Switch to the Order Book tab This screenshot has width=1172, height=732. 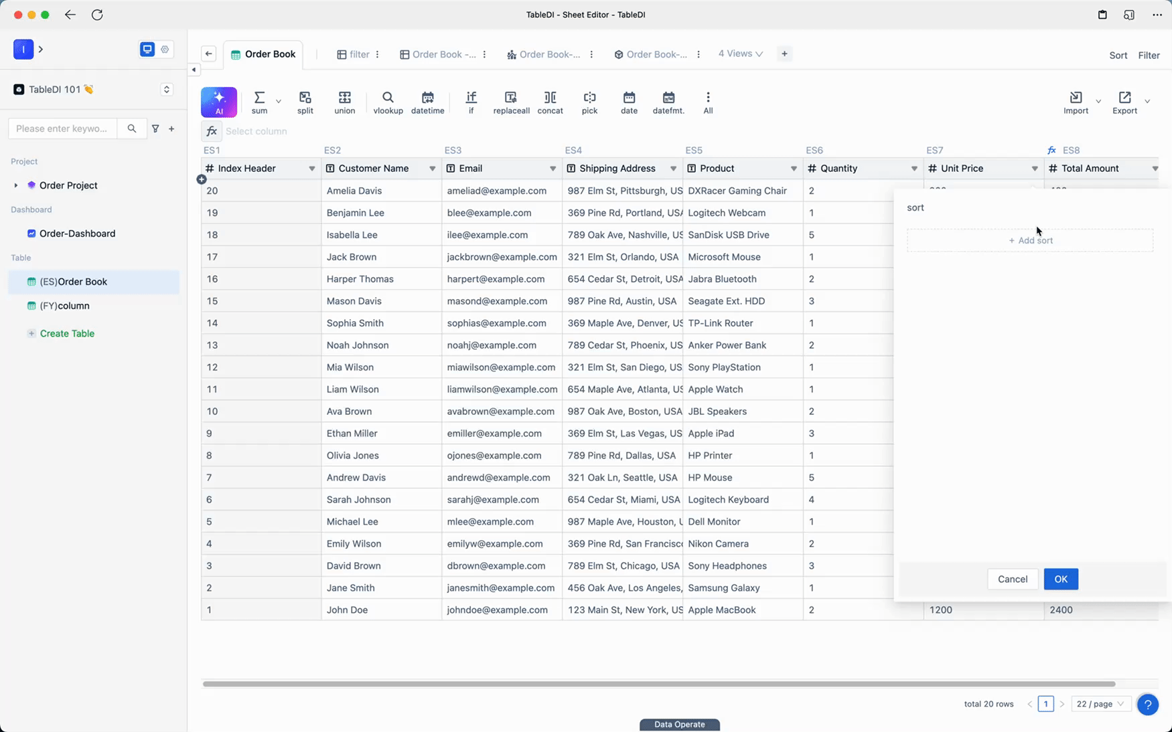pyautogui.click(x=263, y=54)
